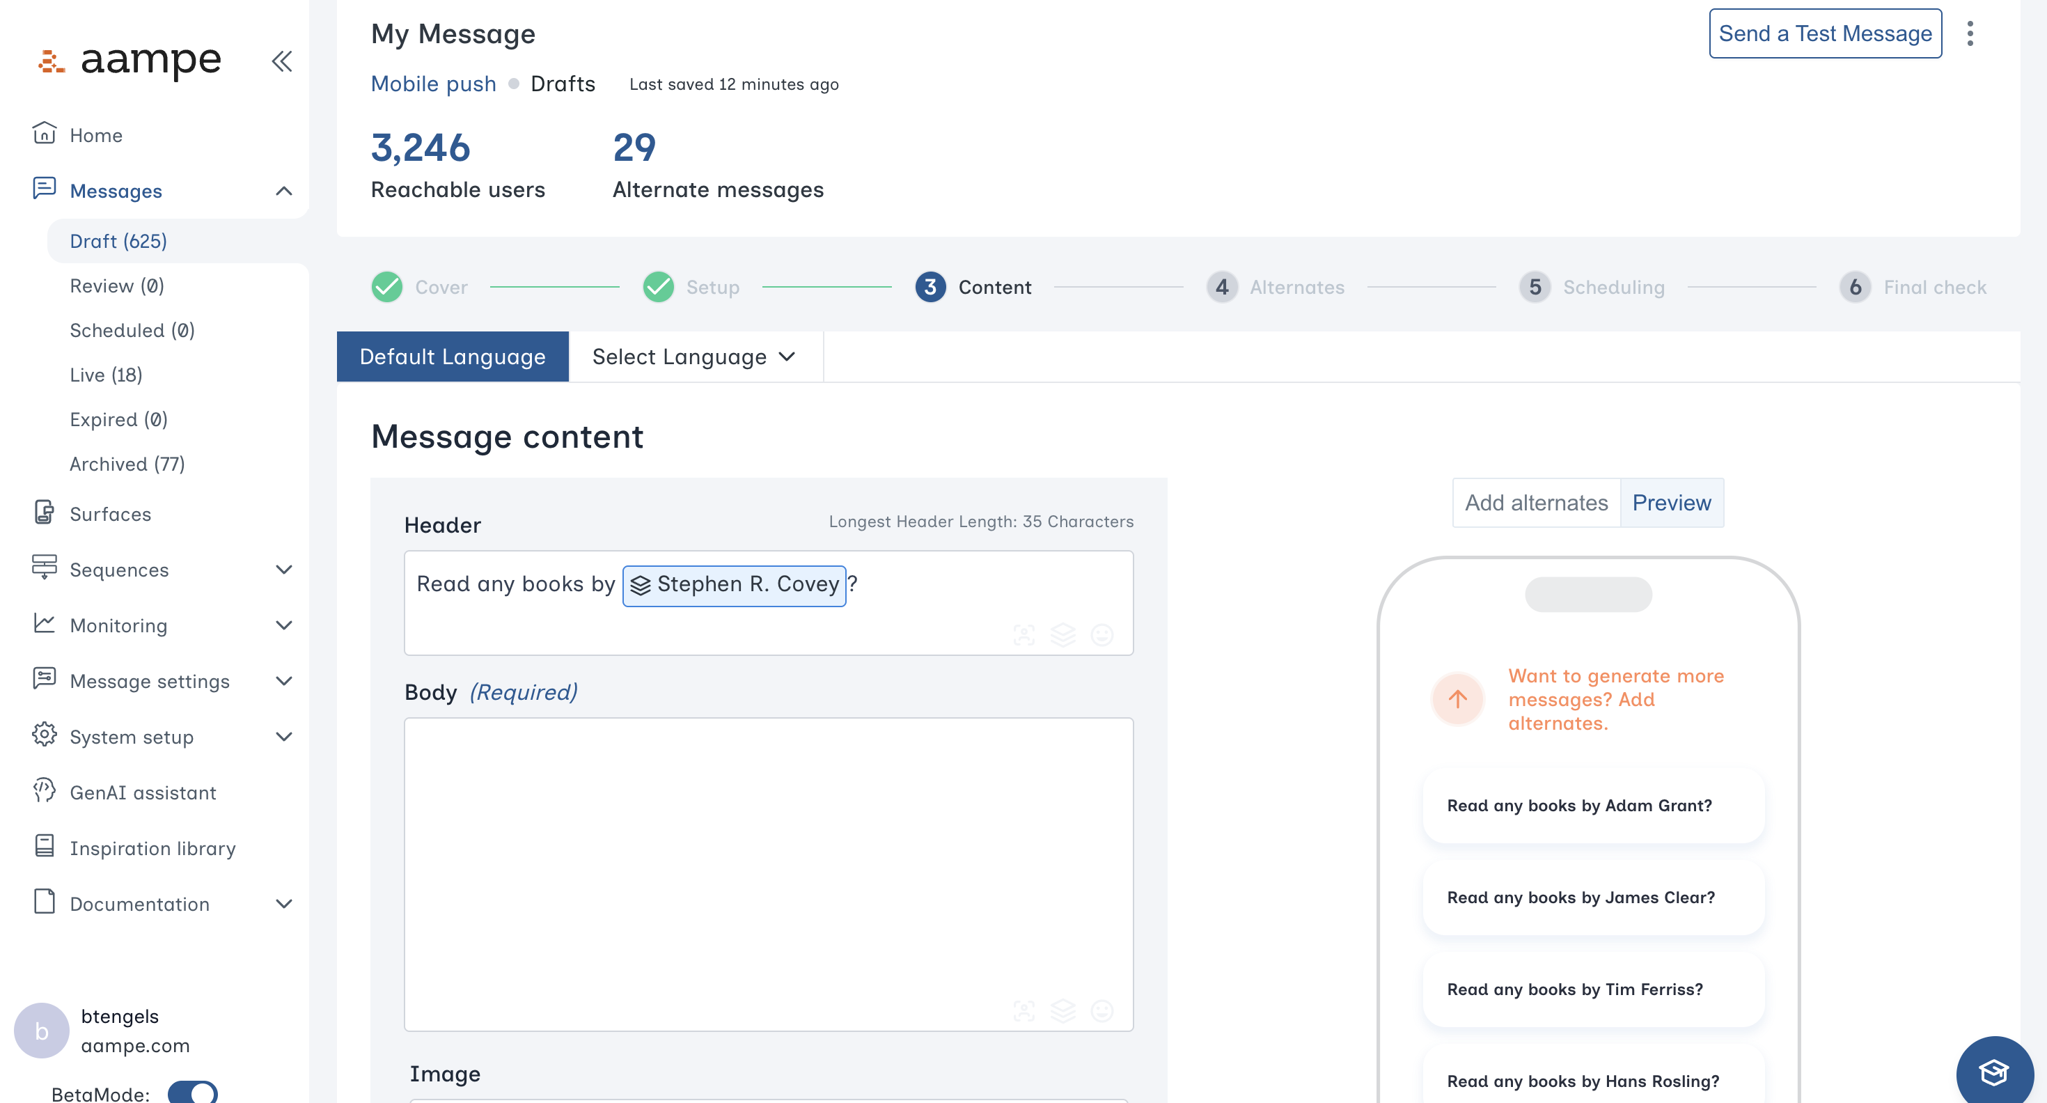
Task: Open the Header emoji picker
Action: click(x=1102, y=634)
